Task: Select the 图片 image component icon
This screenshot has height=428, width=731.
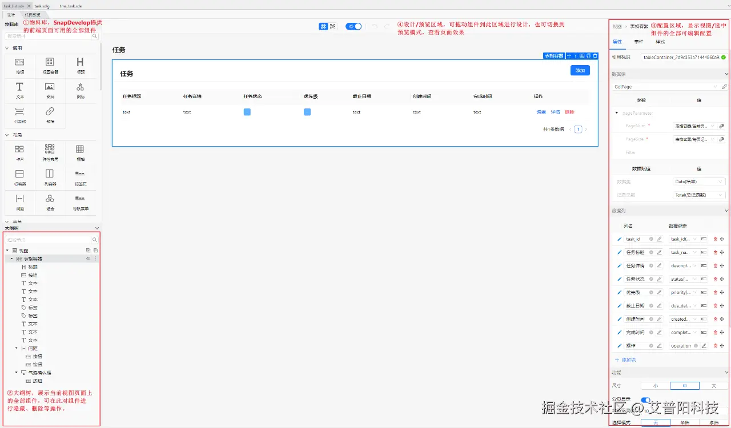Action: (50, 87)
